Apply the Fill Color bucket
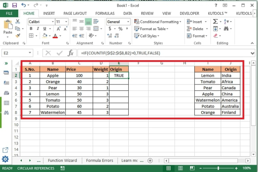Screen dimensions: 258x172 [45, 36]
